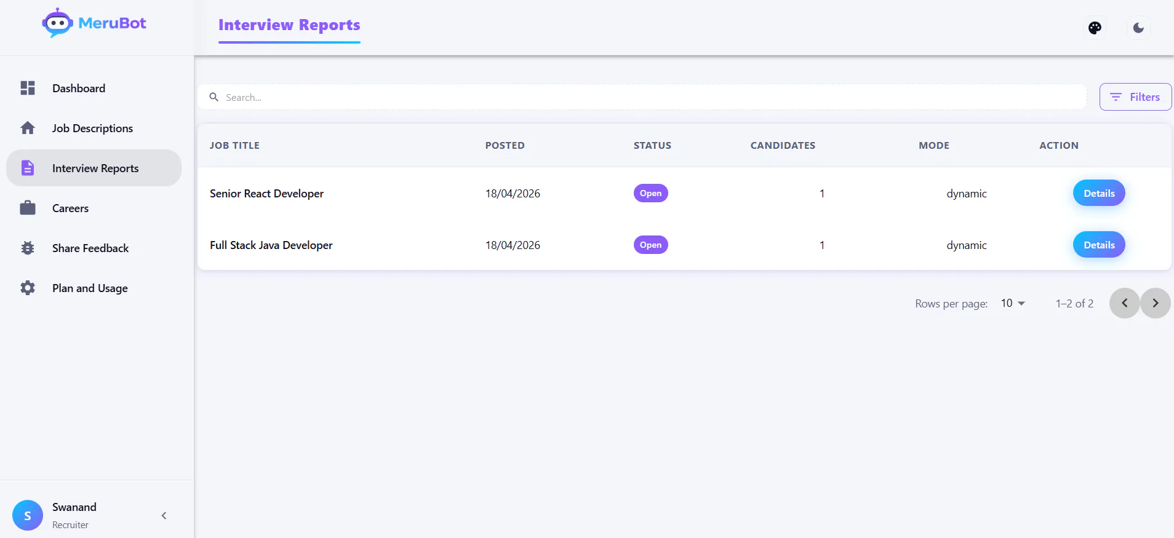
Task: Open Dashboard from the sidebar
Action: (x=94, y=88)
